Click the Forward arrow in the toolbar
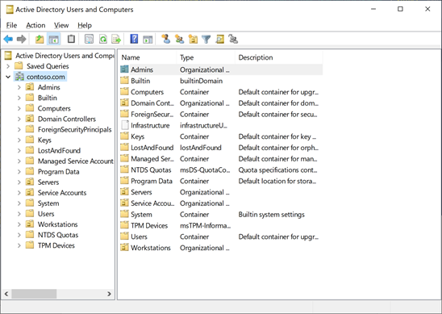The width and height of the screenshot is (442, 314). click(22, 39)
